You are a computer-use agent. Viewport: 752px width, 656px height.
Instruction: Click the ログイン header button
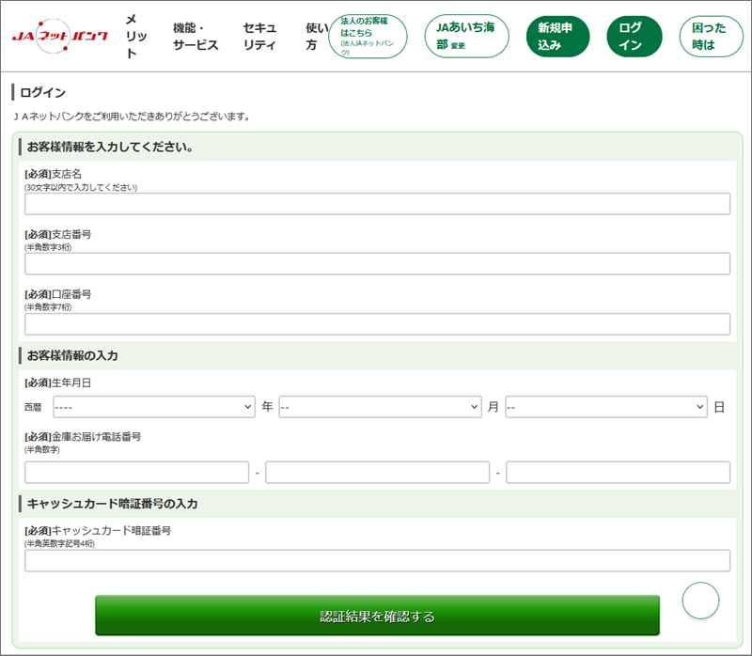[x=634, y=37]
